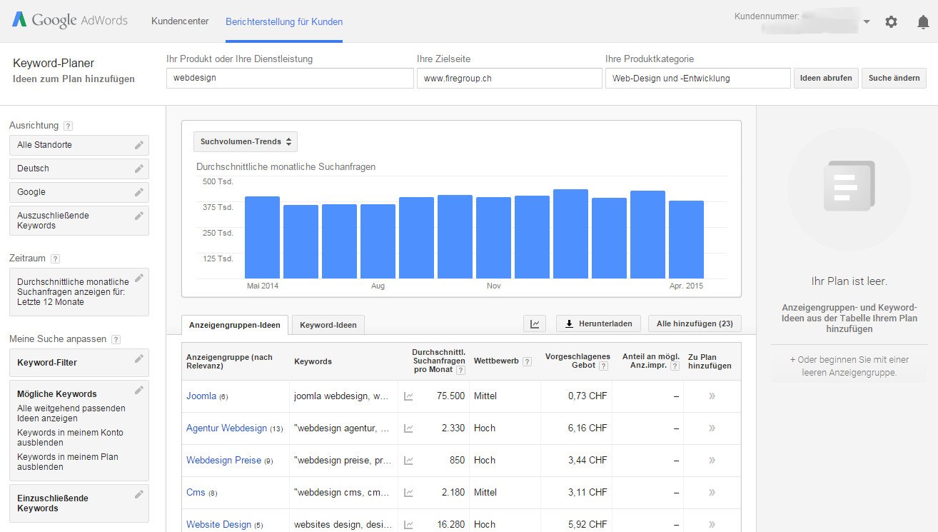
Task: Click the Wettbewerb column header
Action: 496,361
